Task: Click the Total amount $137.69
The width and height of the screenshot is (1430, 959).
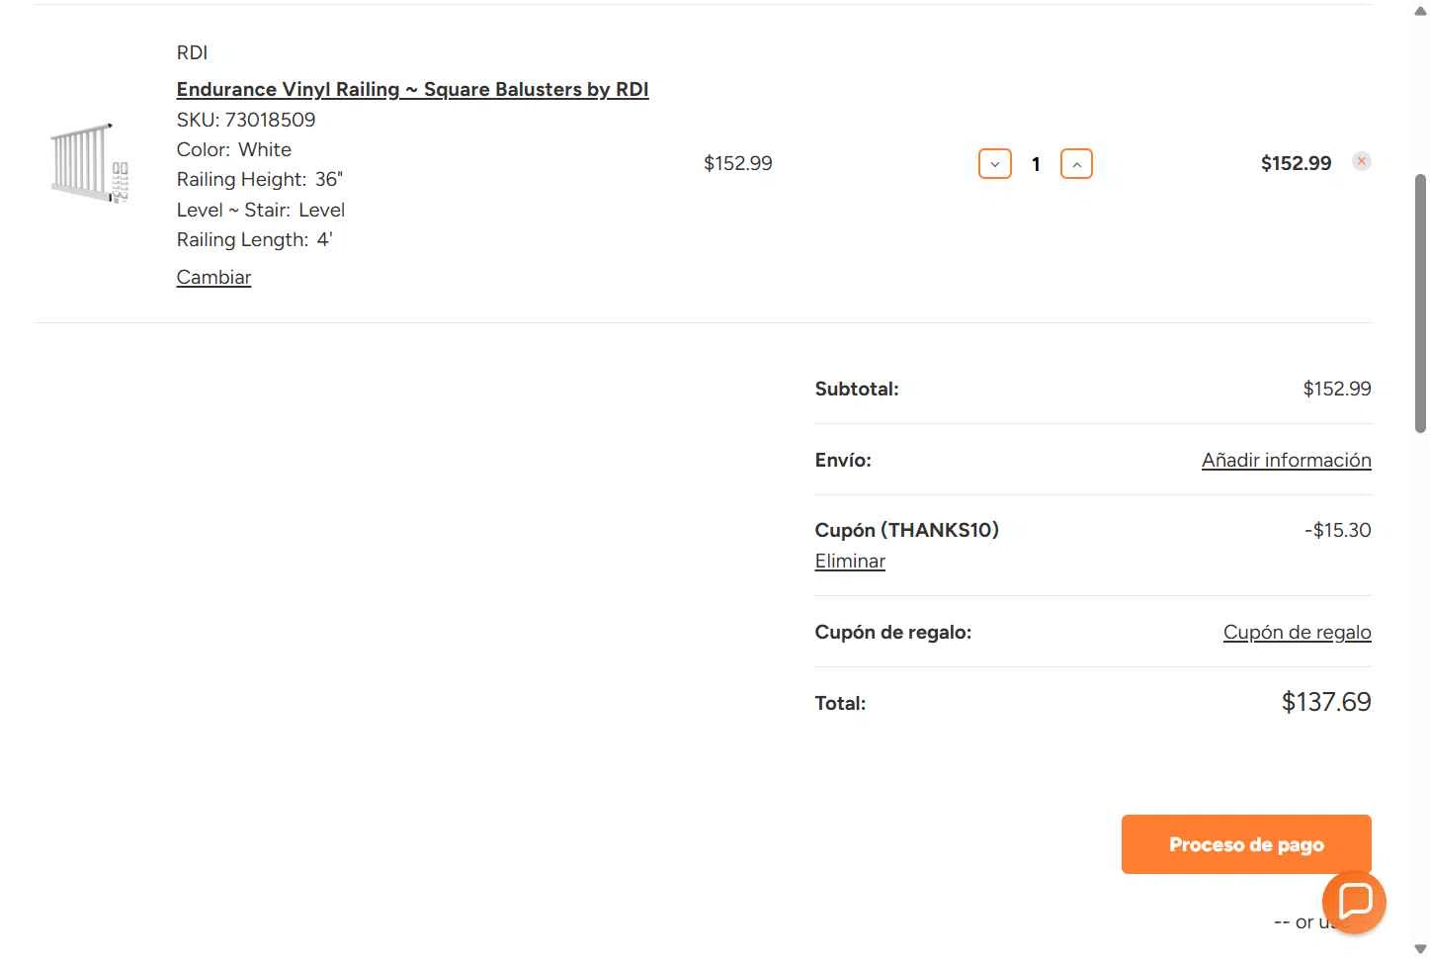Action: pyautogui.click(x=1326, y=702)
